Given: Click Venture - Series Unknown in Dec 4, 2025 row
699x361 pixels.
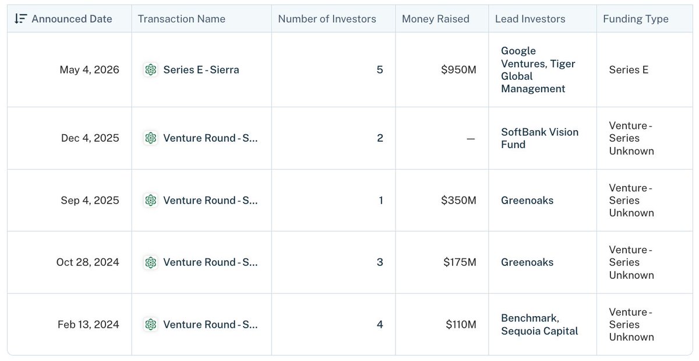Looking at the screenshot, I should pos(631,138).
